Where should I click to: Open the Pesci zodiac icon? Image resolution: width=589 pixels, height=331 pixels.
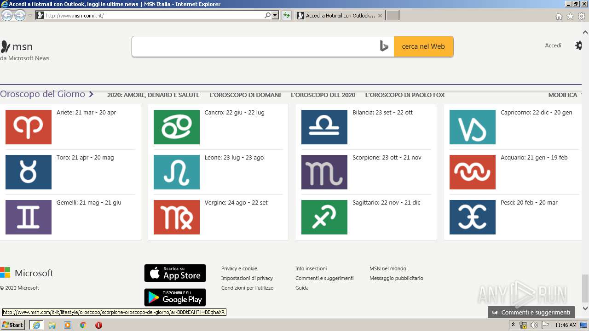pos(473,217)
